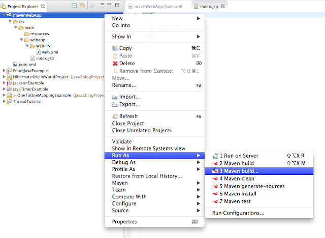Click m2 icon for 2 Maven build

click(x=215, y=164)
